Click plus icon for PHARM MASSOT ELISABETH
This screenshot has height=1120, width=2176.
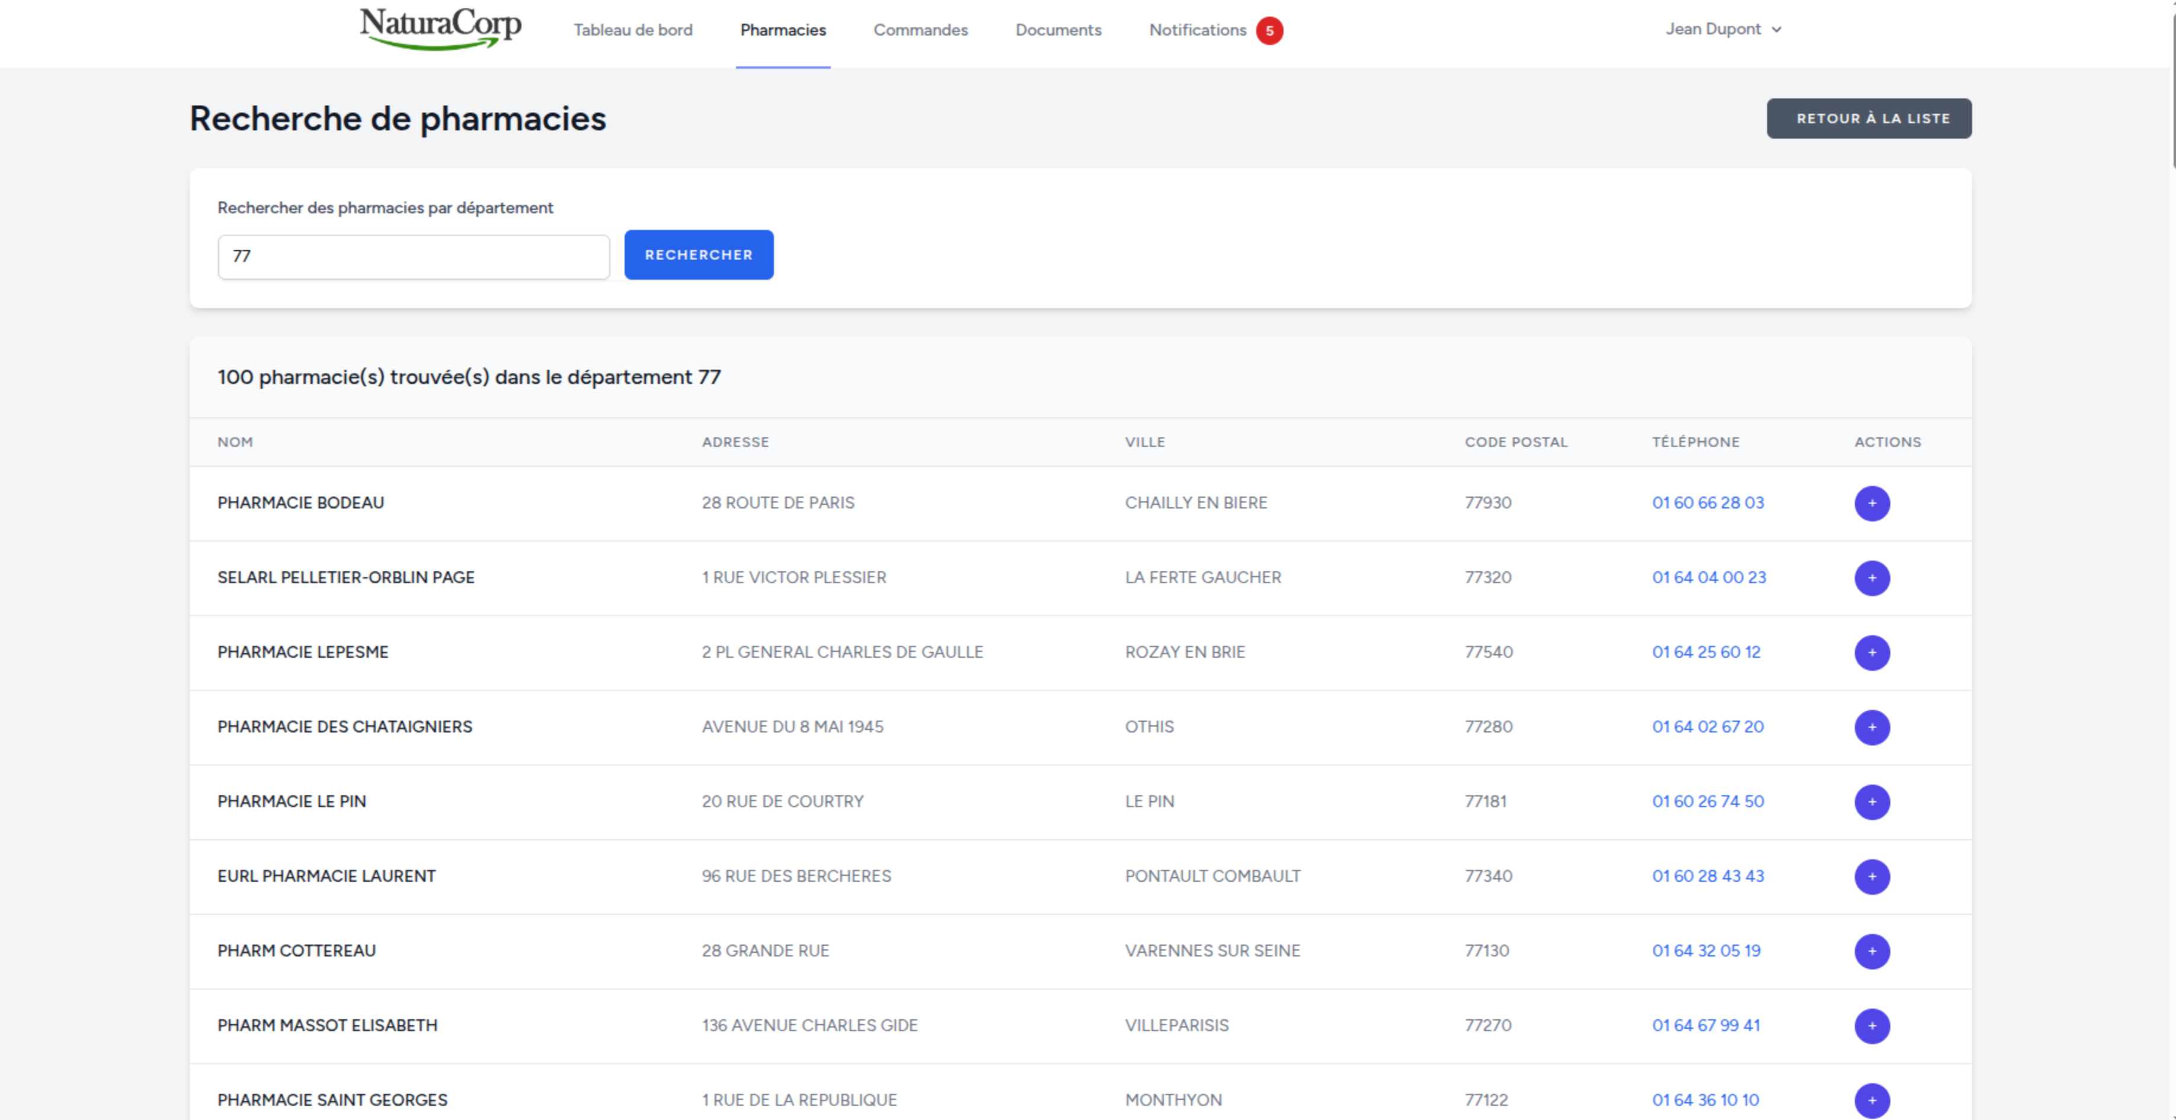pyautogui.click(x=1871, y=1025)
